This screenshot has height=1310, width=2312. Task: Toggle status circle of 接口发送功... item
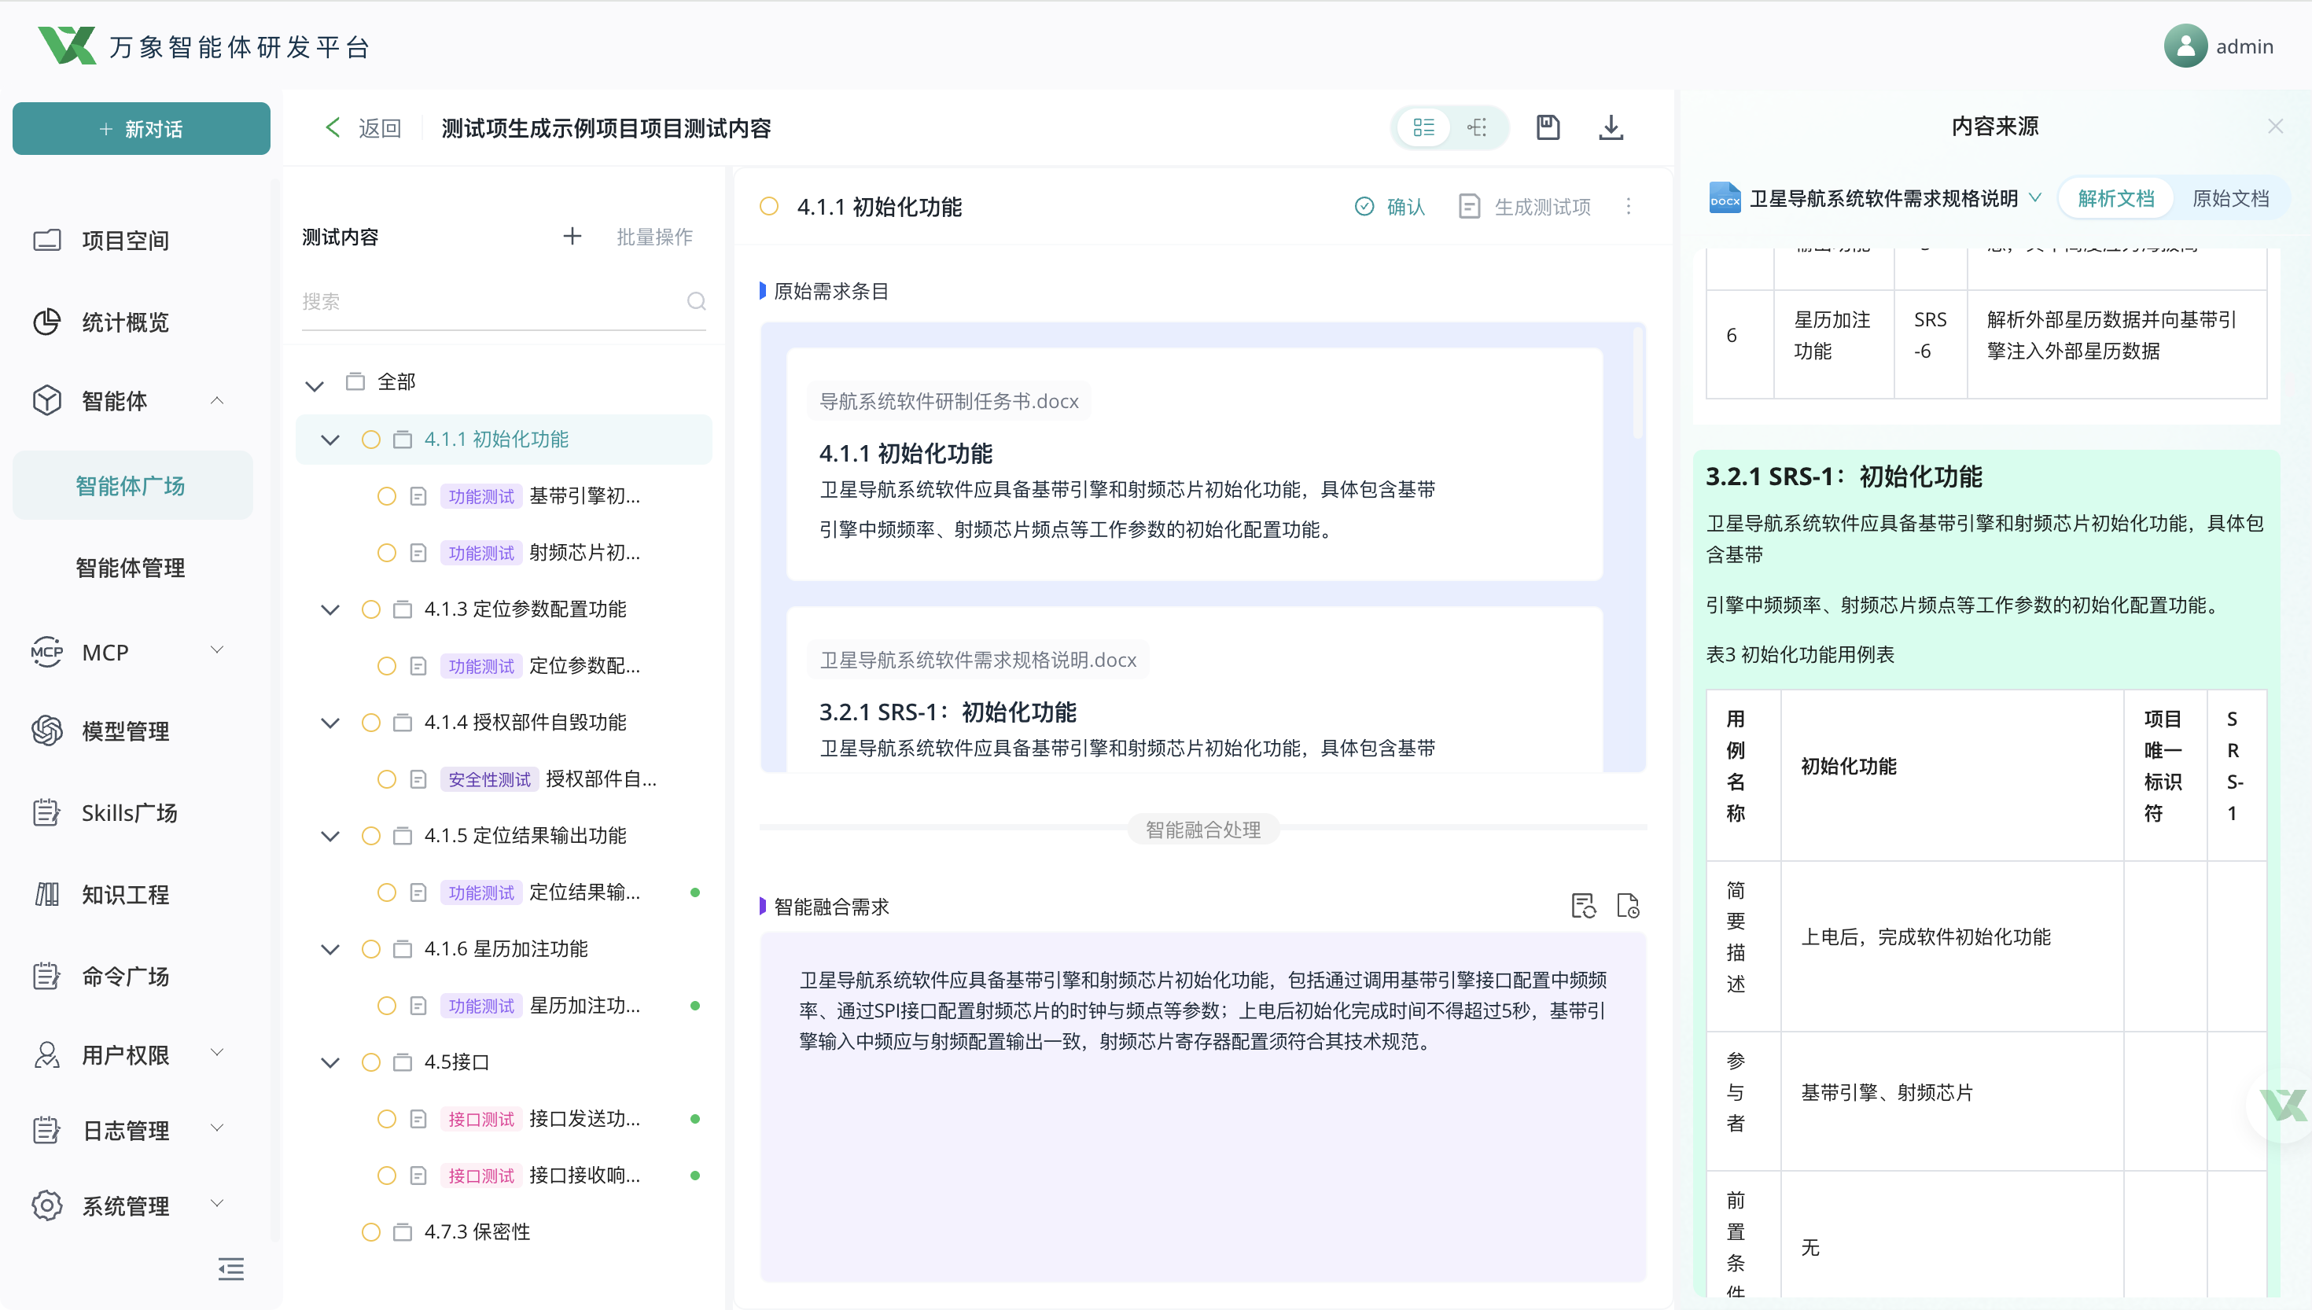click(387, 1118)
